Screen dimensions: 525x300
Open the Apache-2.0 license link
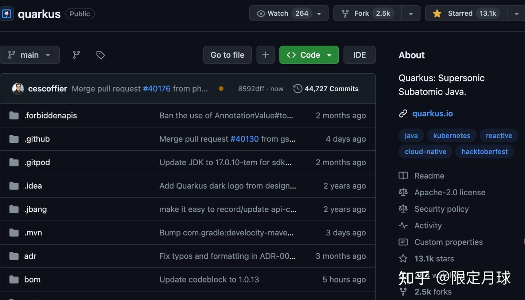[450, 192]
